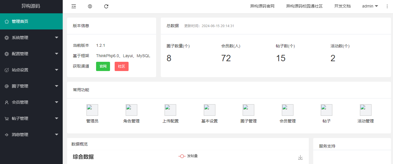Open the 异构源码校园通社区 link
393x164 pixels.
click(304, 6)
